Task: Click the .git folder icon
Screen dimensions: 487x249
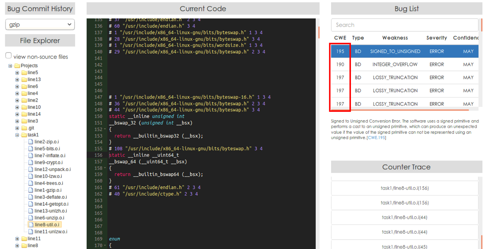Action: coord(24,128)
